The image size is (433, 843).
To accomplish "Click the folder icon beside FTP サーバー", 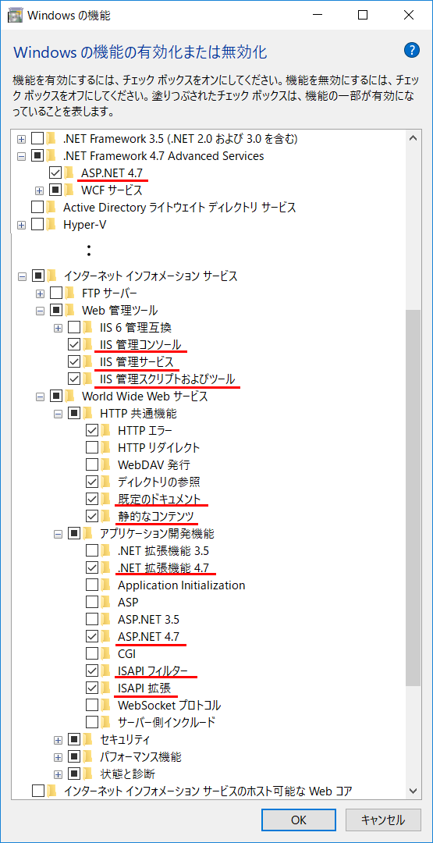I will [69, 293].
